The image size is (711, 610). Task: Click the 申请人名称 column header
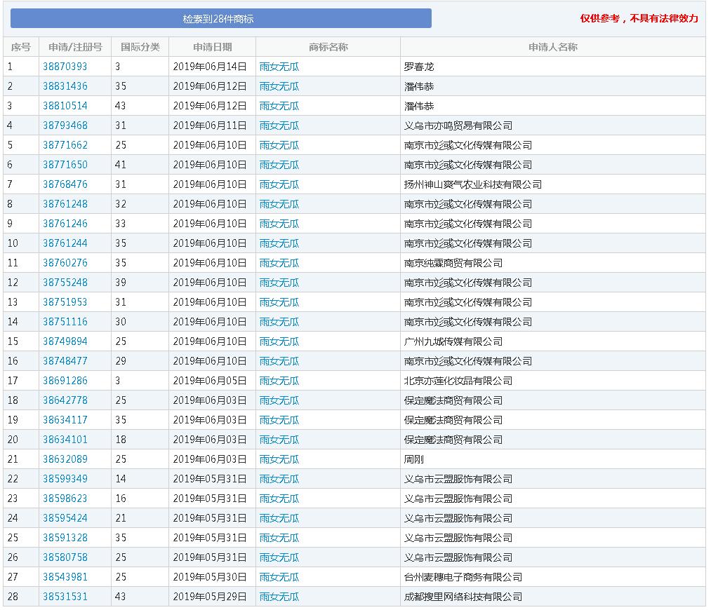point(552,47)
